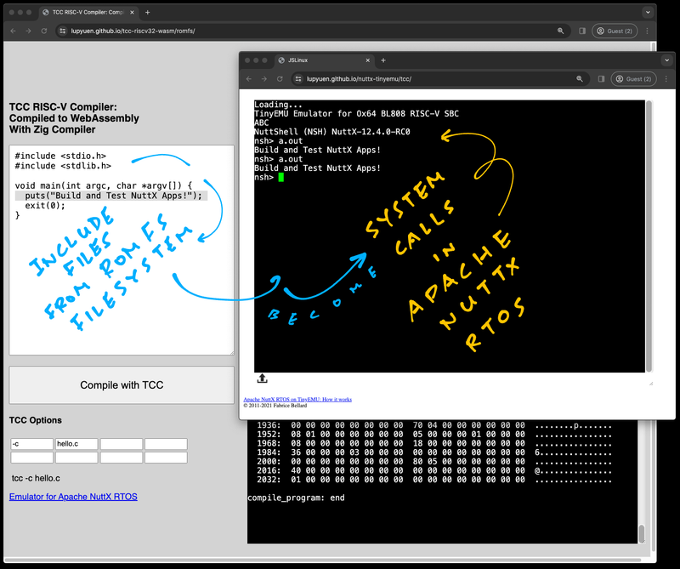The image size is (680, 569).
Task: Click the zoom magnifier icon in TCC window address bar
Action: [x=561, y=31]
